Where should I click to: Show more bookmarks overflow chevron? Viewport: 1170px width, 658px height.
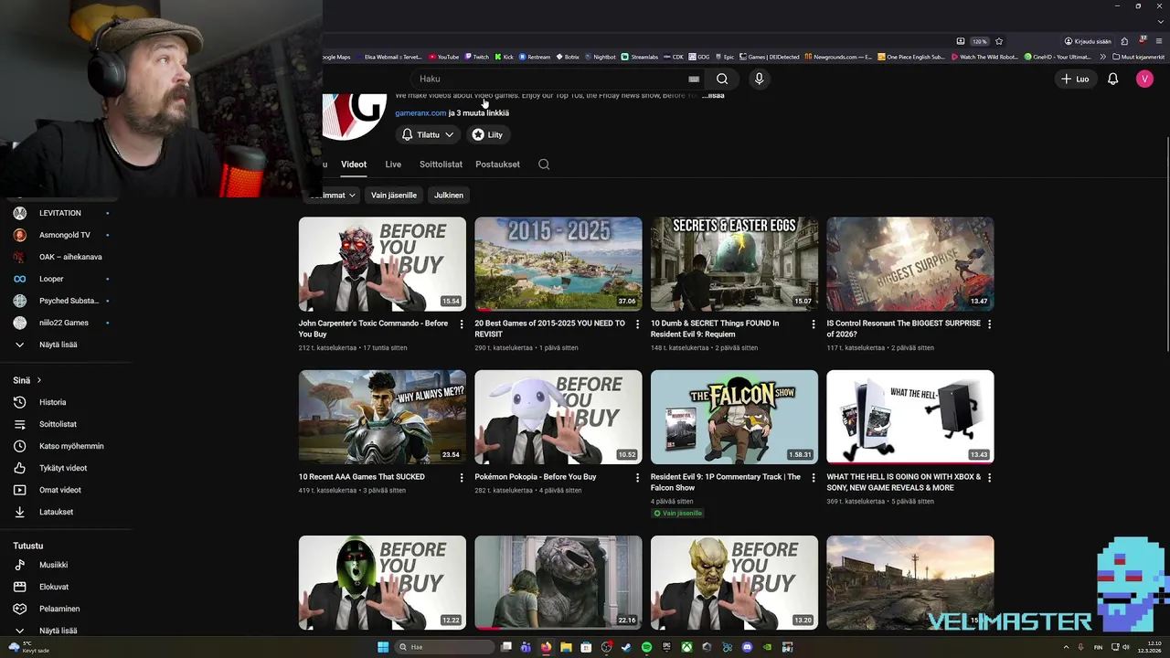[x=1103, y=57]
